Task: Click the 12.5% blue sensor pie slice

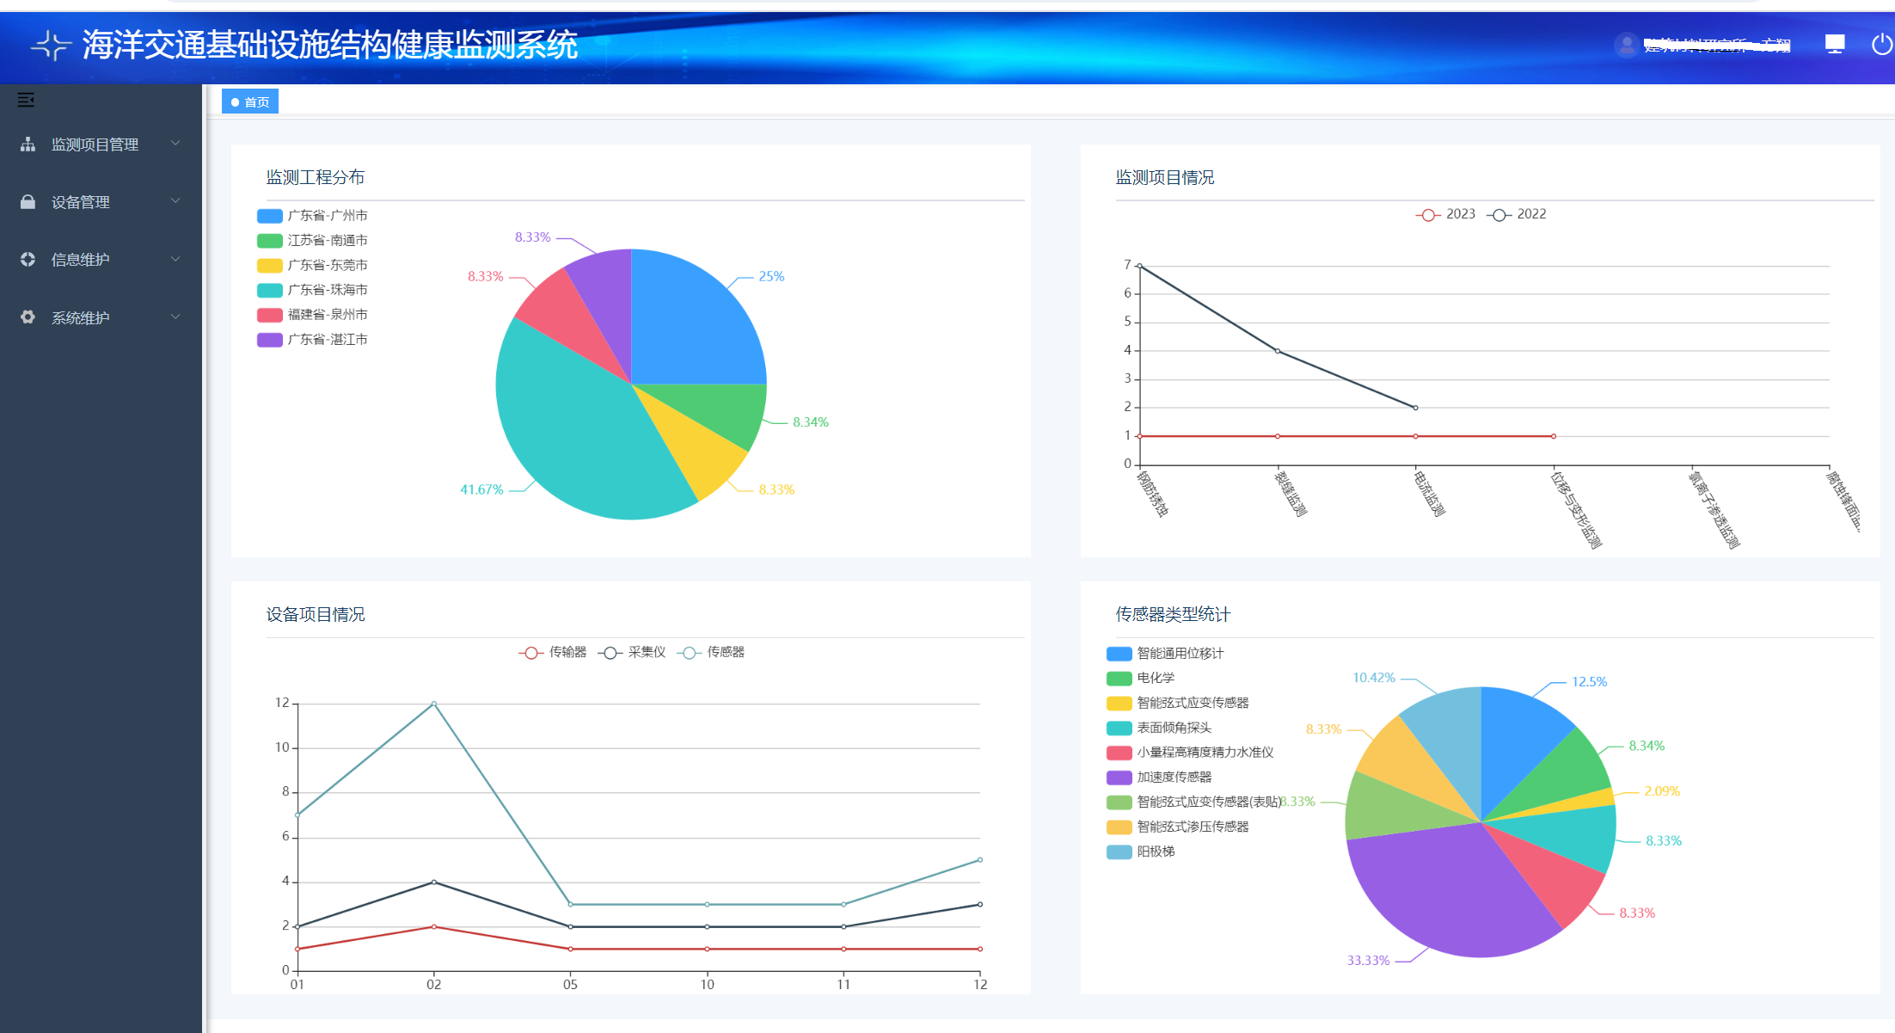Action: [1518, 740]
